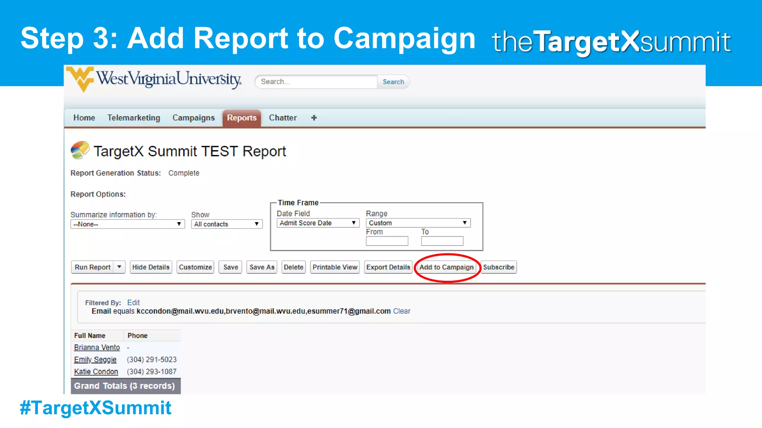The image size is (762, 428).
Task: Click the report pie chart icon
Action: click(x=80, y=150)
